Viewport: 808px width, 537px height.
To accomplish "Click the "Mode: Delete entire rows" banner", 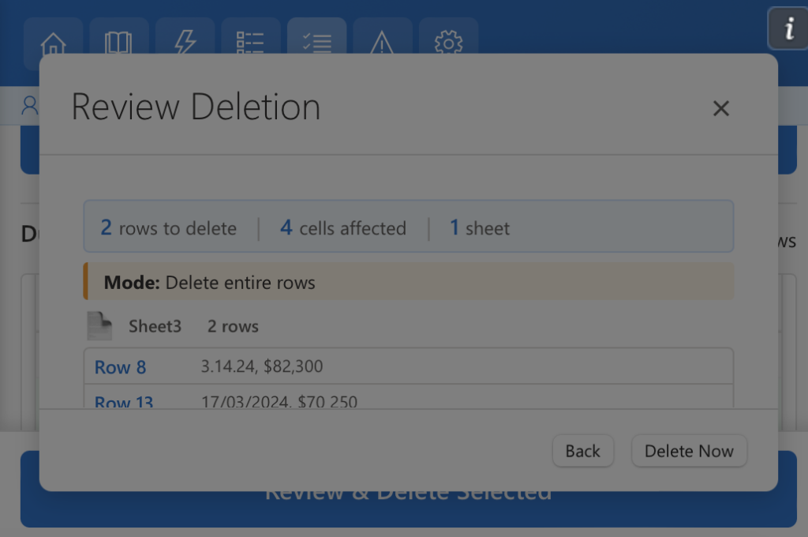I will coord(409,282).
